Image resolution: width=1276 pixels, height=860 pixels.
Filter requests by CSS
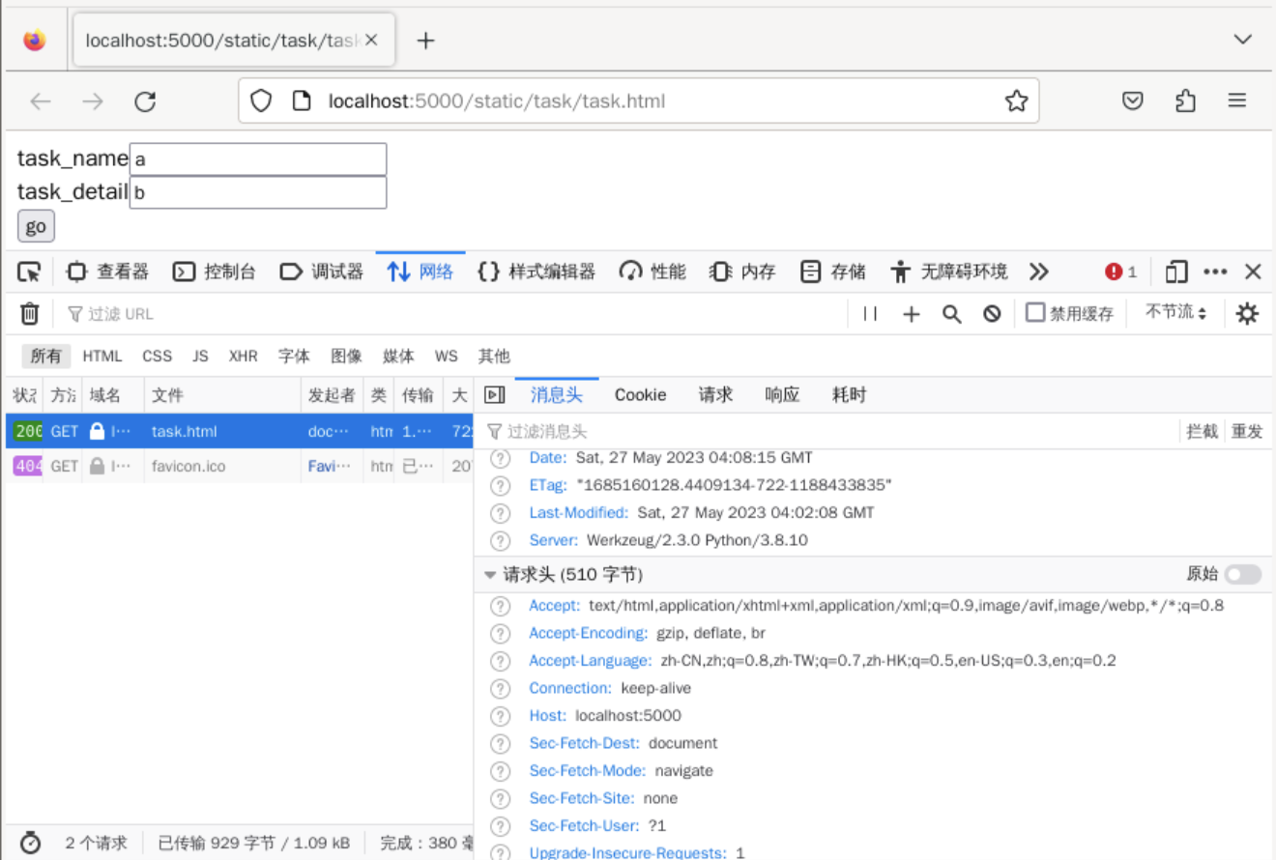point(158,356)
